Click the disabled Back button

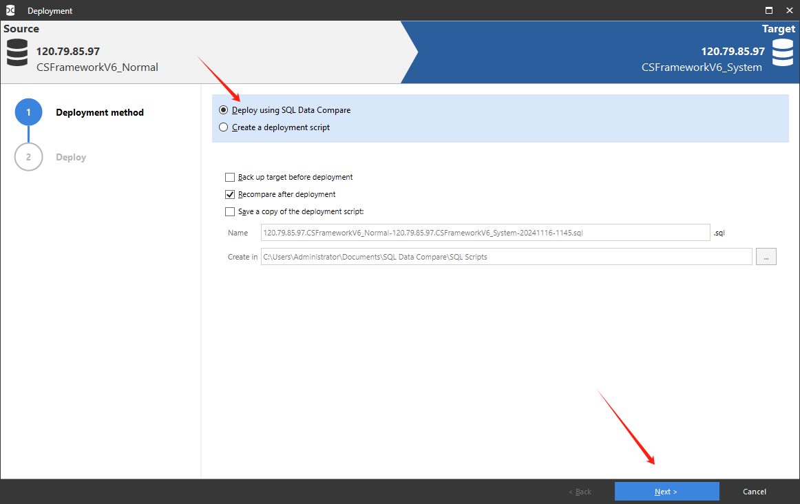580,492
